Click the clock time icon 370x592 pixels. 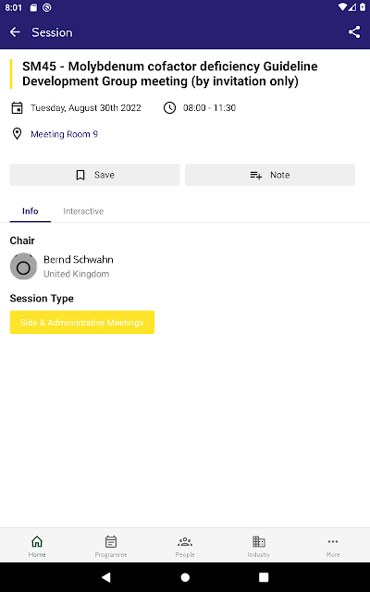tap(169, 108)
